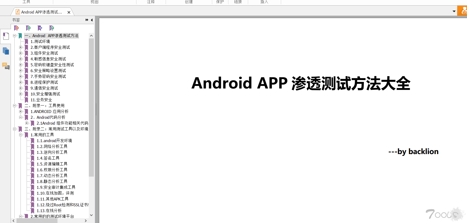This screenshot has width=467, height=223.
Task: Click the bookmarks horizontal scrollbar thumb
Action: tap(37, 221)
